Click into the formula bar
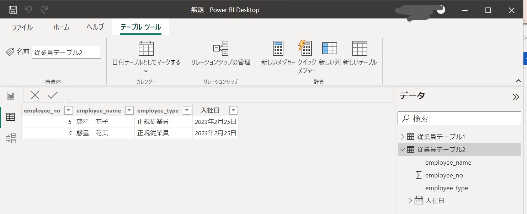This screenshot has height=214, width=527. pyautogui.click(x=229, y=95)
